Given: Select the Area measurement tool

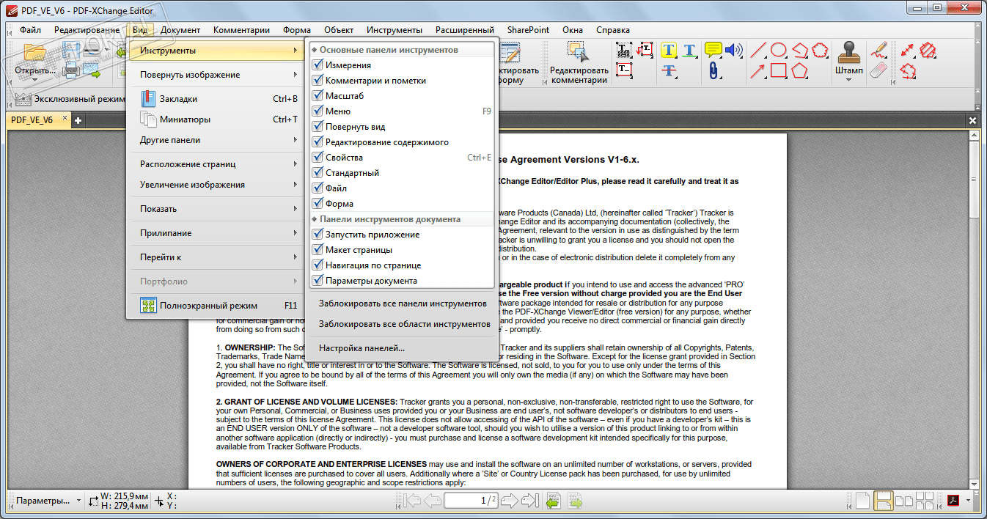Looking at the screenshot, I should pos(928,50).
